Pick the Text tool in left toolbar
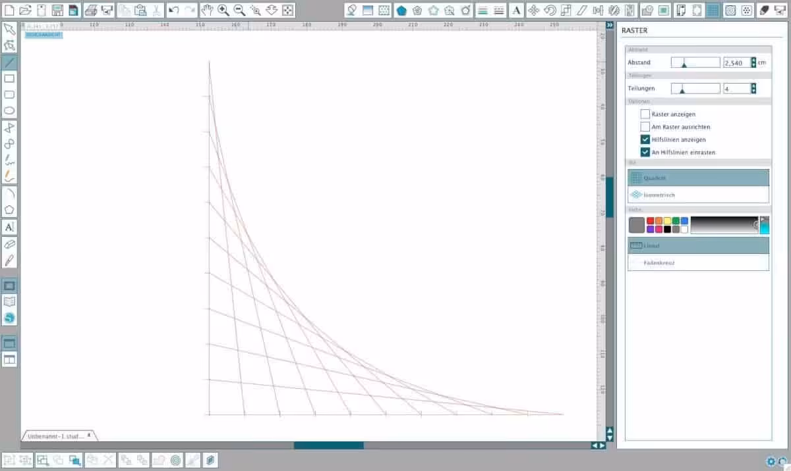 tap(9, 227)
